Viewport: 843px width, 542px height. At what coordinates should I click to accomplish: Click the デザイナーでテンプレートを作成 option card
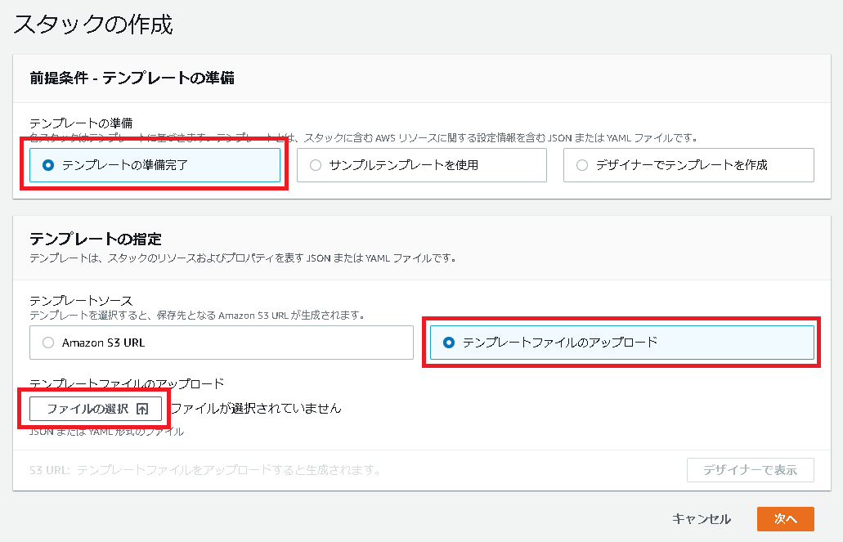688,165
